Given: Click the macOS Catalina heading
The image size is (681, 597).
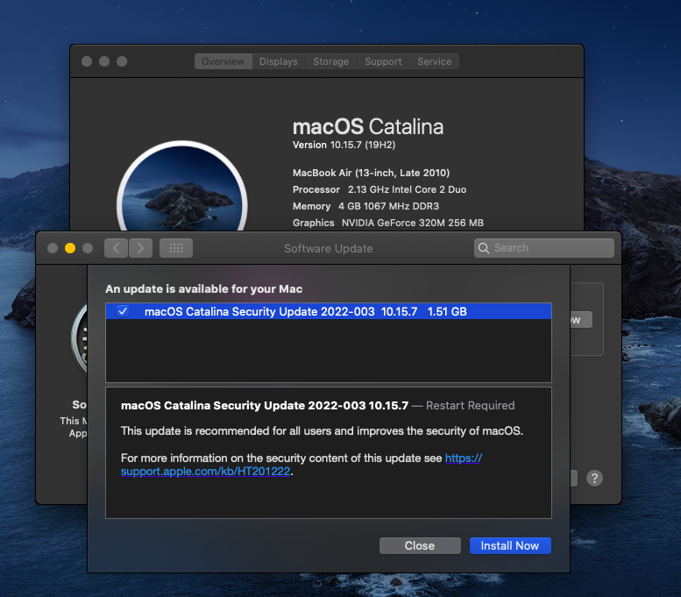Looking at the screenshot, I should coord(368,127).
